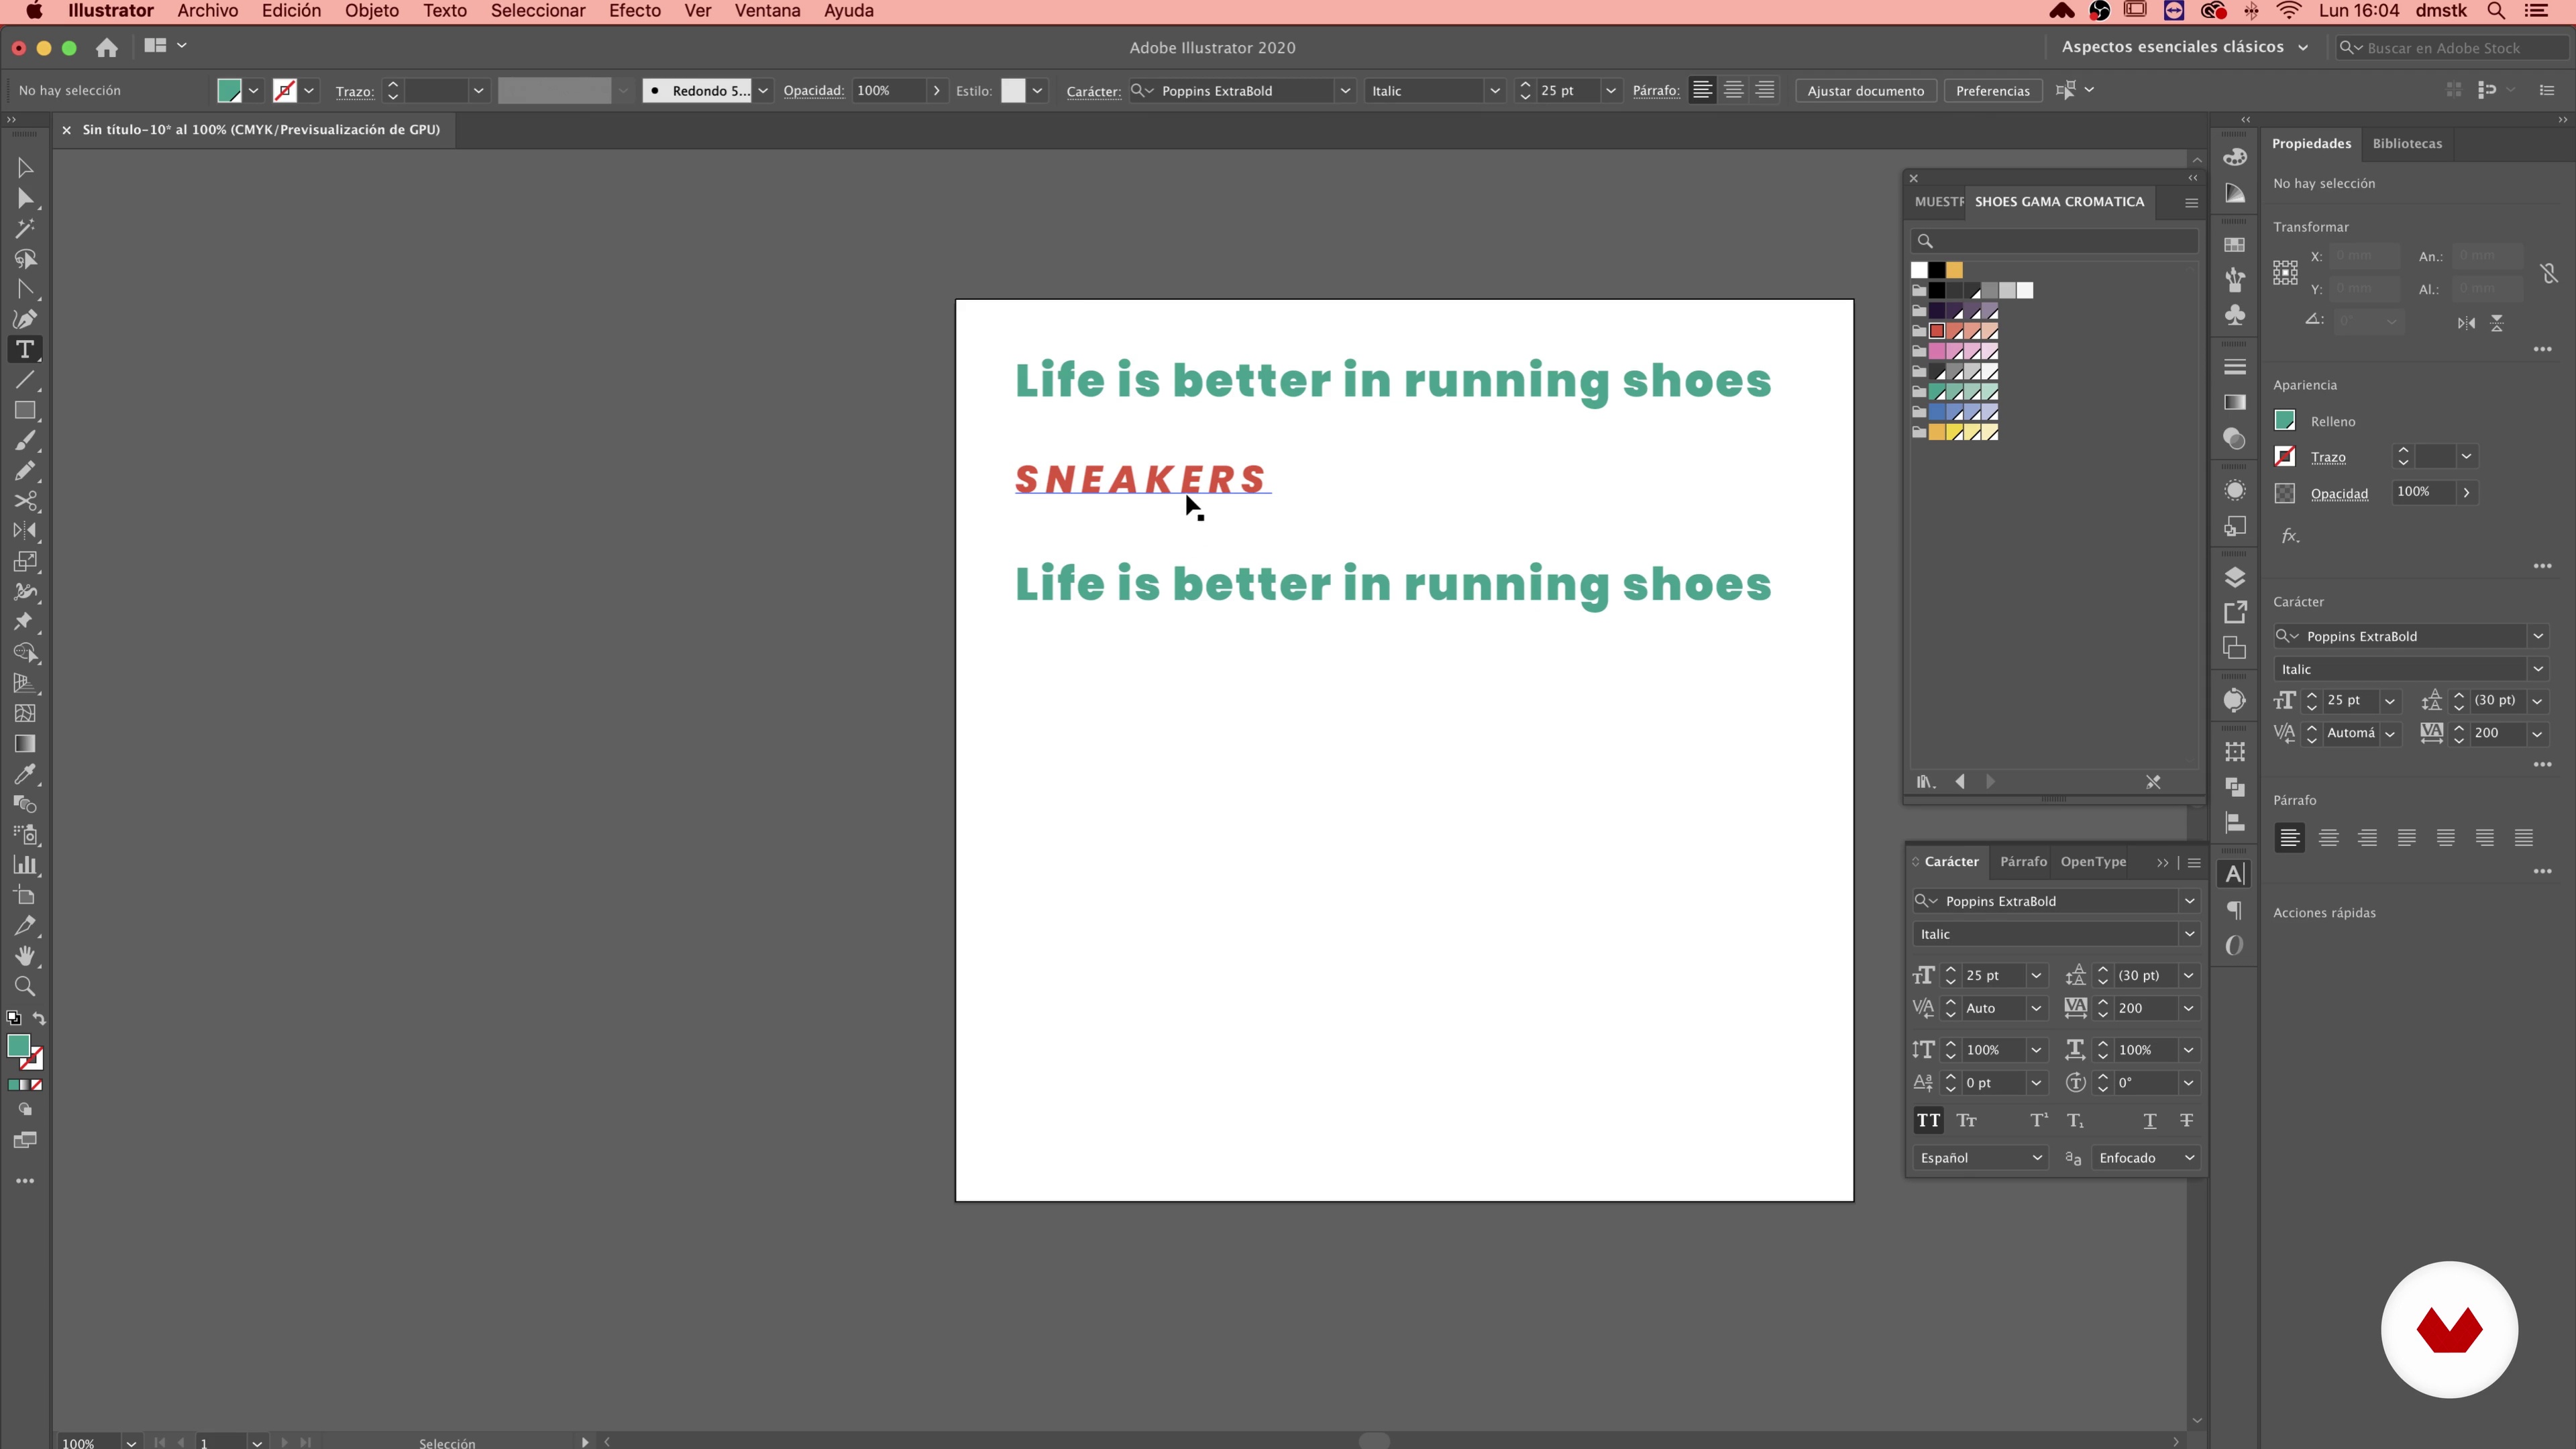Swap fill and stroke colors
This screenshot has height=1449, width=2576.
point(39,1018)
